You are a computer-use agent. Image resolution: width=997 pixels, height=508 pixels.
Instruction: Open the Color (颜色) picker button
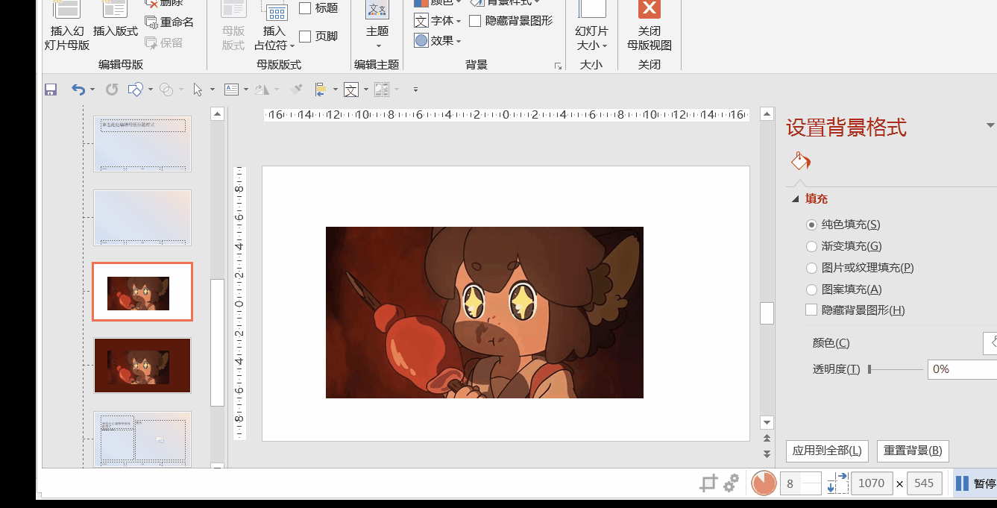pyautogui.click(x=990, y=343)
